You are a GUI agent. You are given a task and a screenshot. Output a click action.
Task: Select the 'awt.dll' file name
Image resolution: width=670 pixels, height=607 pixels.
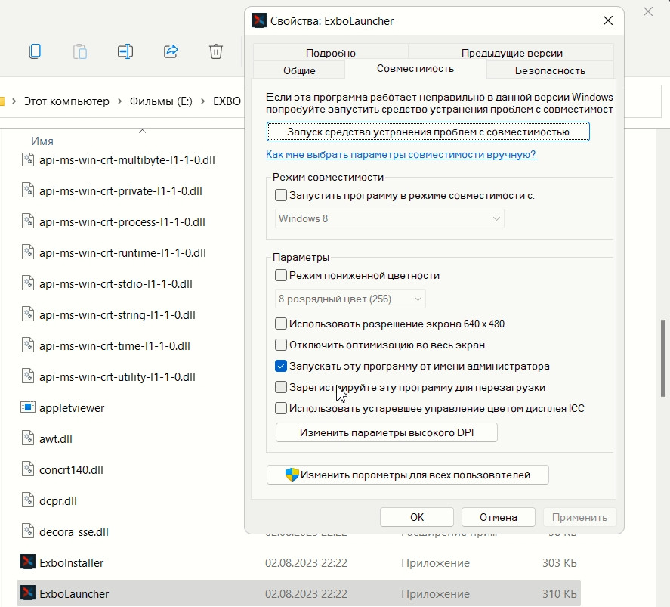click(56, 438)
